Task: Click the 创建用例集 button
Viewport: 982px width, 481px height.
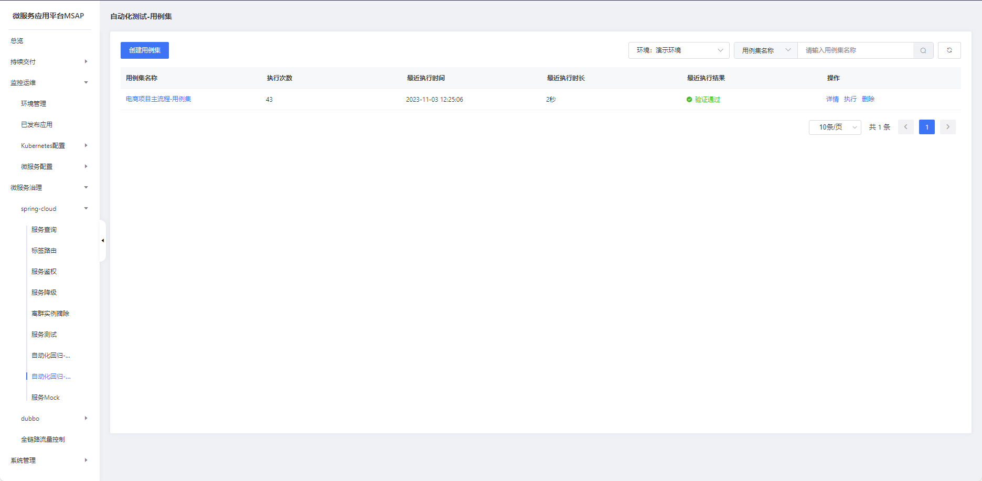Action: point(145,50)
